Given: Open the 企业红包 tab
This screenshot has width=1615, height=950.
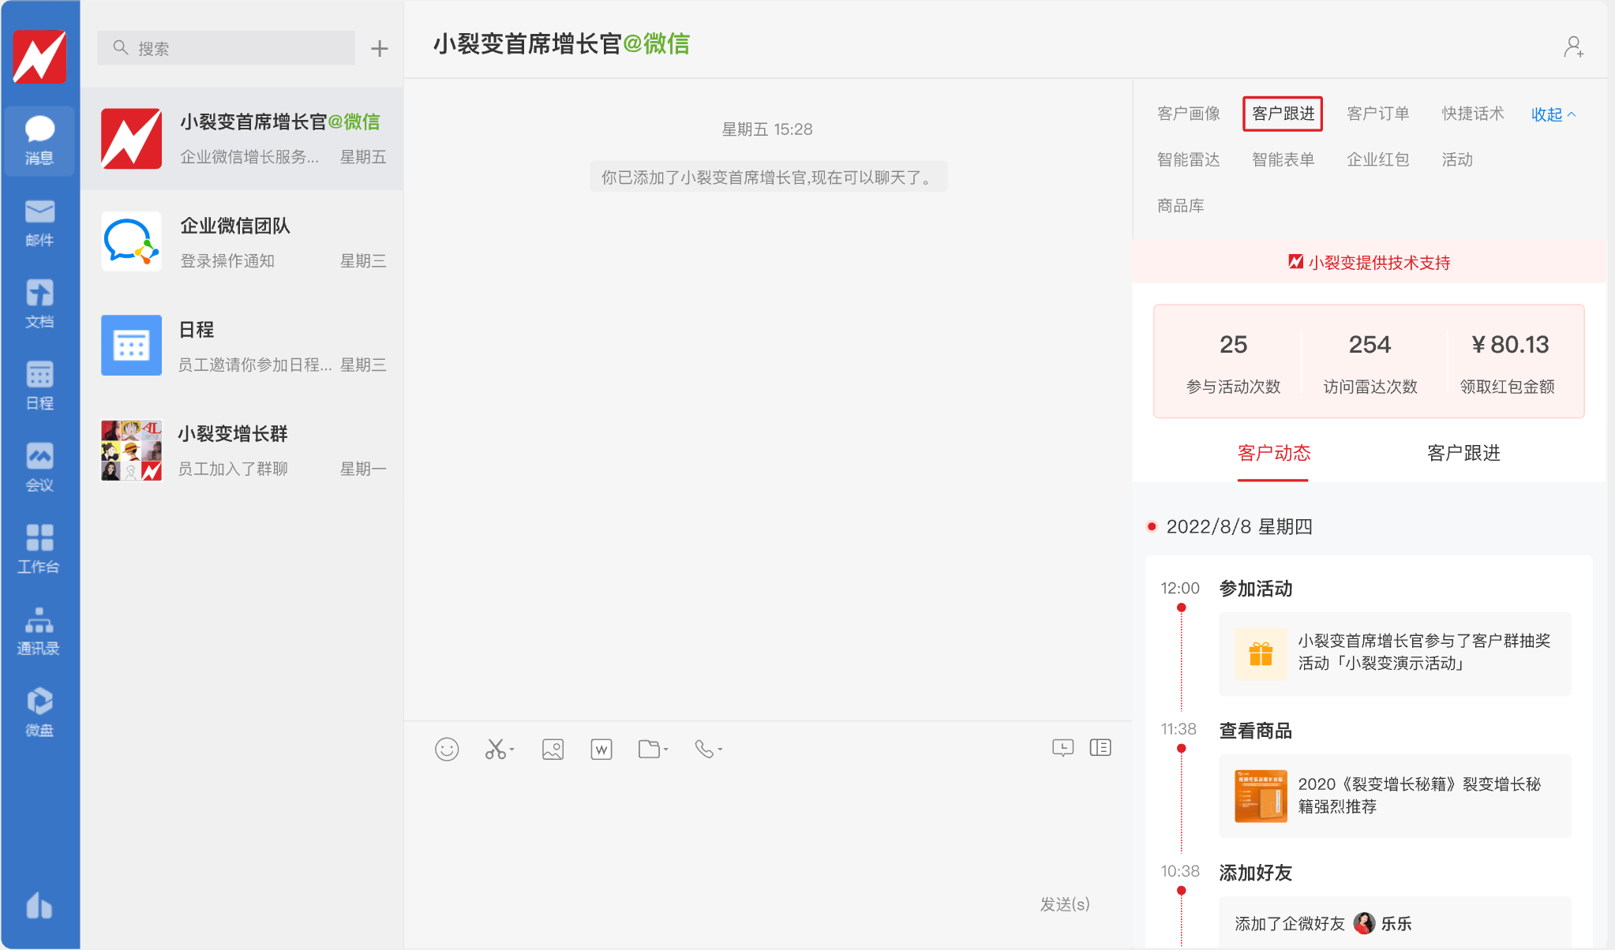Looking at the screenshot, I should click(x=1378, y=159).
